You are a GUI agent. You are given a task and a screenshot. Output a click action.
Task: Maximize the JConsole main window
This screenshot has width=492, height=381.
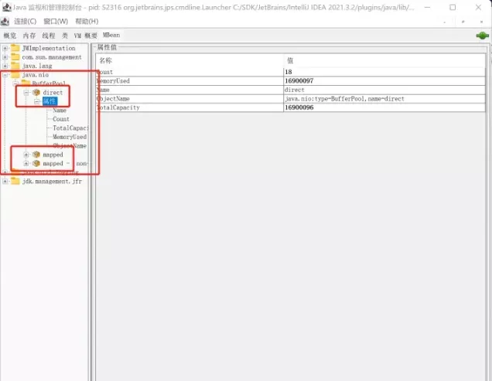(453, 7)
